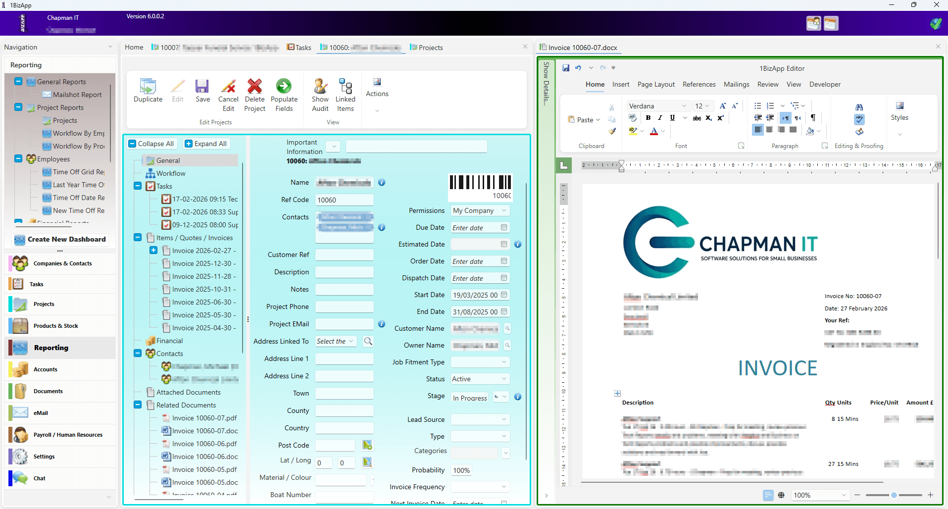Click the Ref Code input field
Viewport: 948px width, 509px height.
345,200
